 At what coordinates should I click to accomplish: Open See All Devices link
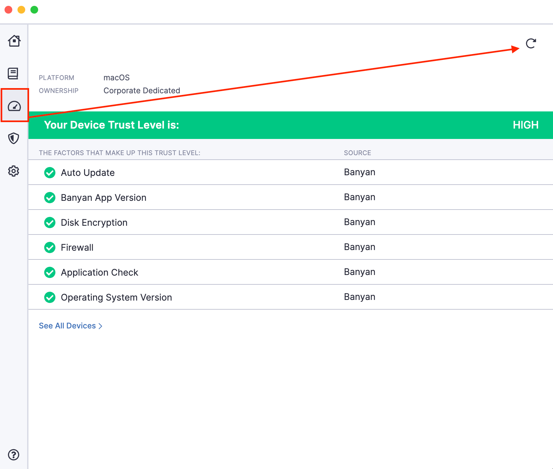pyautogui.click(x=67, y=326)
